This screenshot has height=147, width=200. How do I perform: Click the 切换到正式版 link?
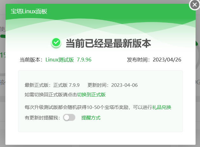tap(91, 95)
